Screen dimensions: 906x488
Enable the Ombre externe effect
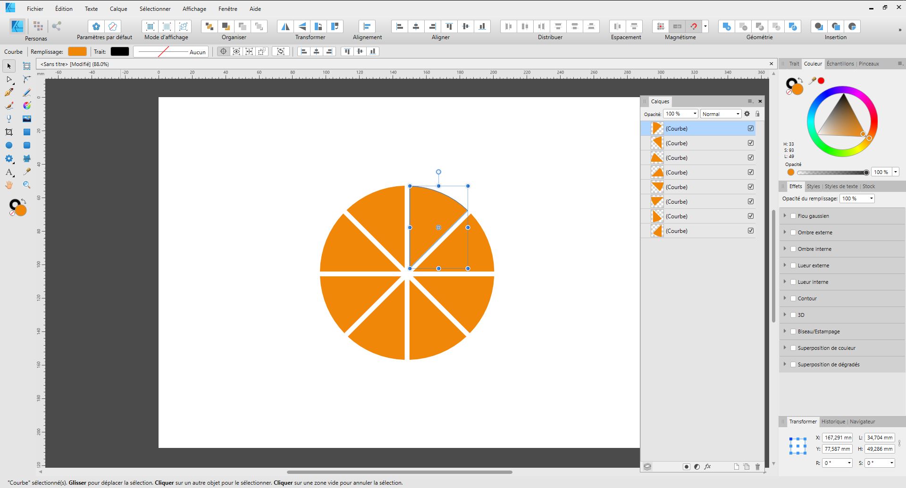793,232
